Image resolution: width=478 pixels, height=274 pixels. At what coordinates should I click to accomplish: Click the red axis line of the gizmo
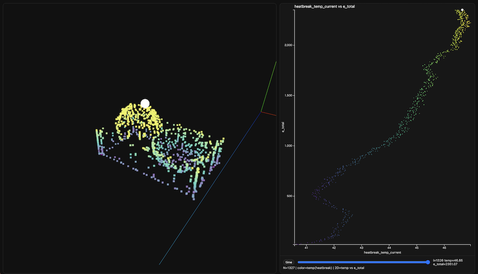point(269,114)
